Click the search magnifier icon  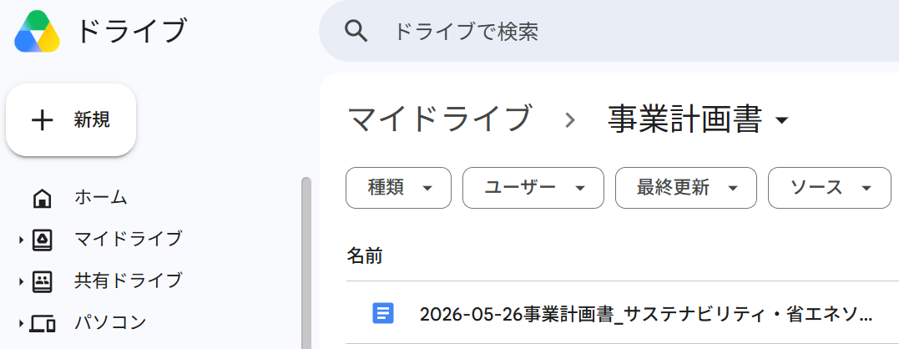coord(356,31)
